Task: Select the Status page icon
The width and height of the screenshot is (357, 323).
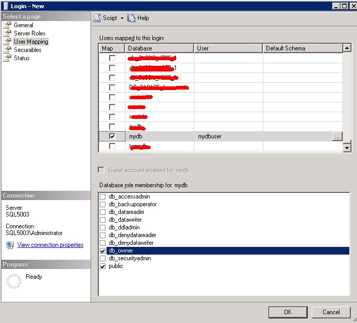Action: 7,58
